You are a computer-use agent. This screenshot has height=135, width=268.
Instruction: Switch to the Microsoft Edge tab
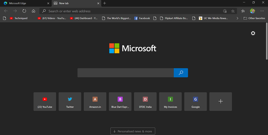pyautogui.click(x=26, y=3)
